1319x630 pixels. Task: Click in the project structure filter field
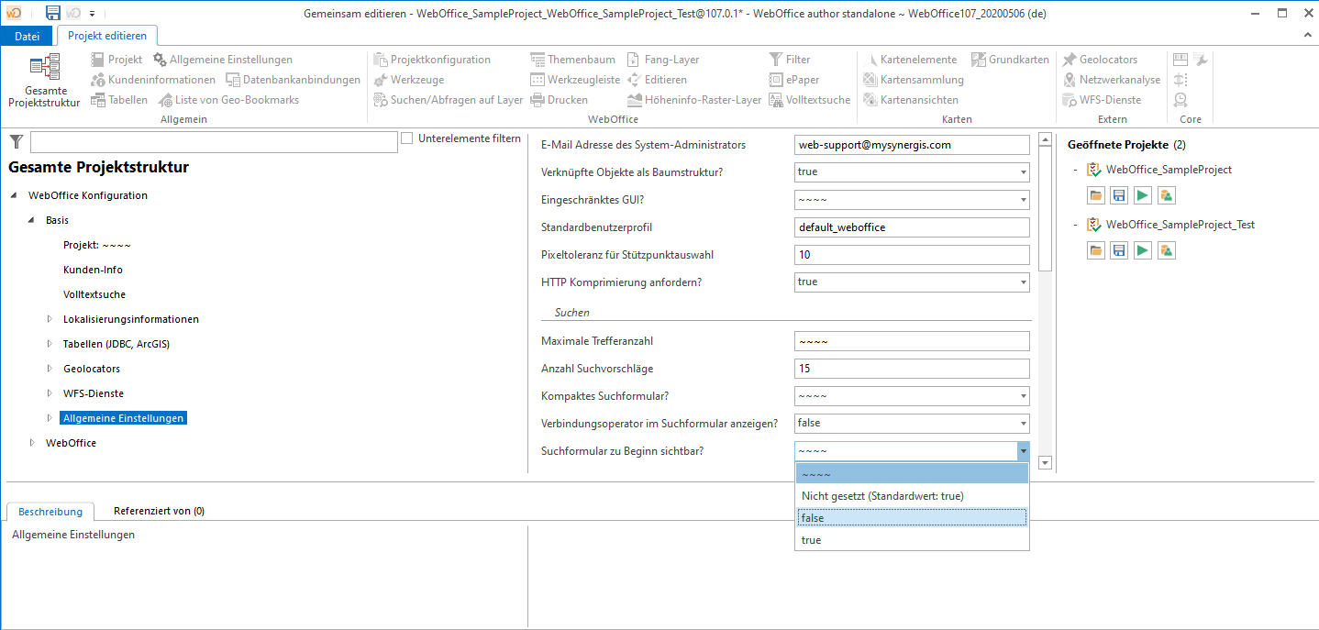(211, 142)
